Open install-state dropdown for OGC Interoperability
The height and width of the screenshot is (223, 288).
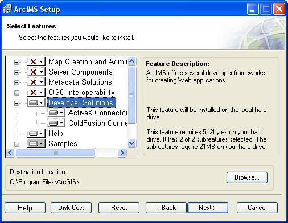36,92
